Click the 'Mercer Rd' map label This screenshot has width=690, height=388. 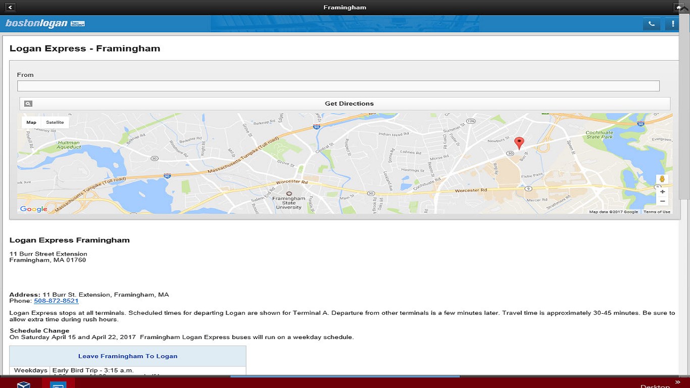click(536, 200)
